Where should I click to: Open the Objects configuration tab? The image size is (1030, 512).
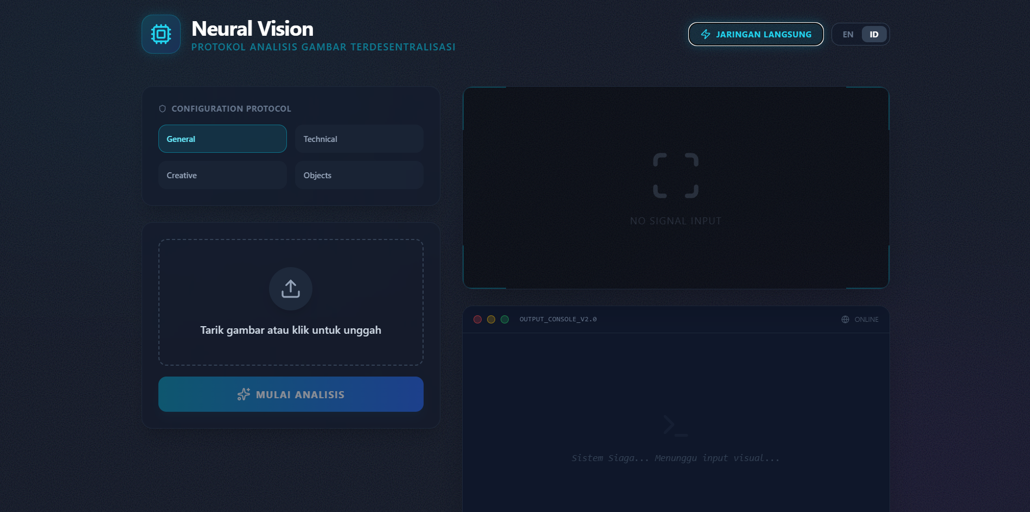(x=359, y=175)
